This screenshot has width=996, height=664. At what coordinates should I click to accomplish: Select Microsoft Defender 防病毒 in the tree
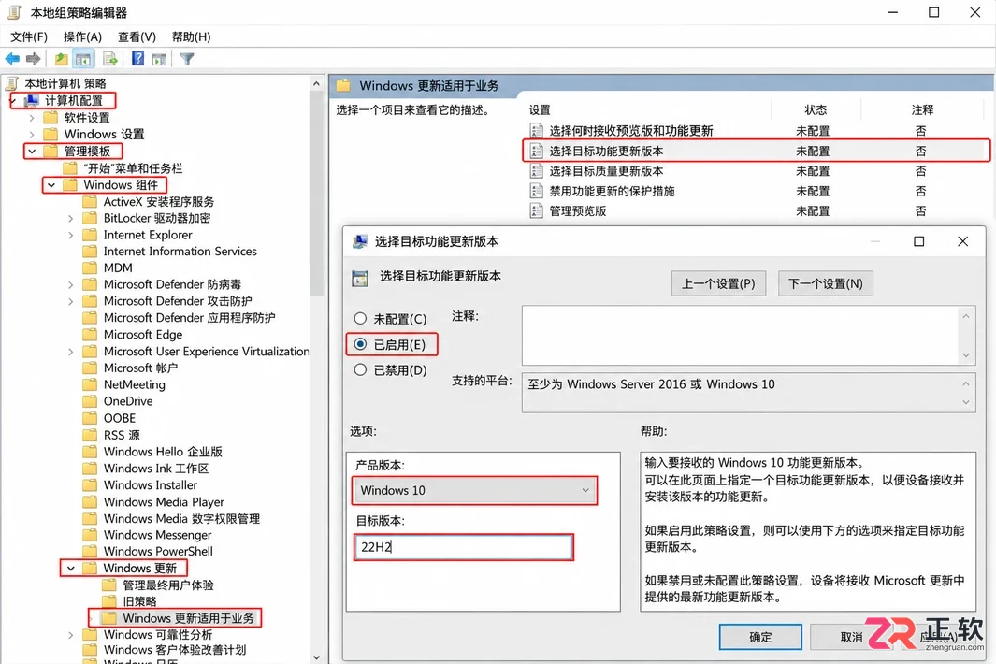[x=172, y=284]
